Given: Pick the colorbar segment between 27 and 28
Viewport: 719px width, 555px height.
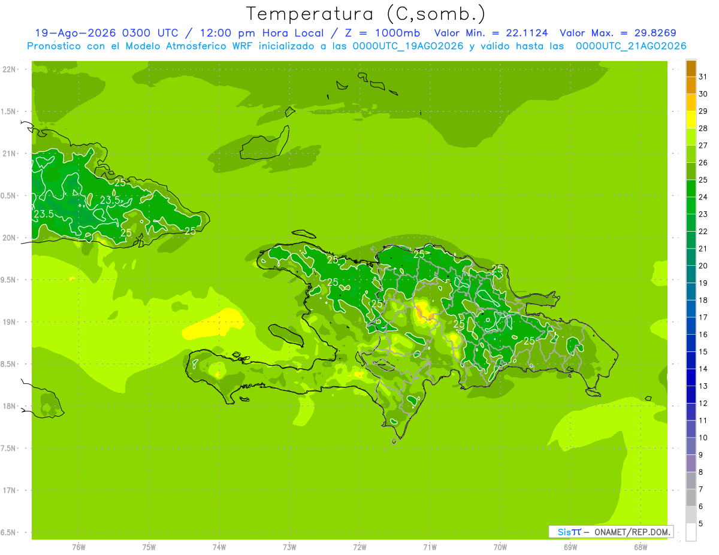Looking at the screenshot, I should point(691,138).
